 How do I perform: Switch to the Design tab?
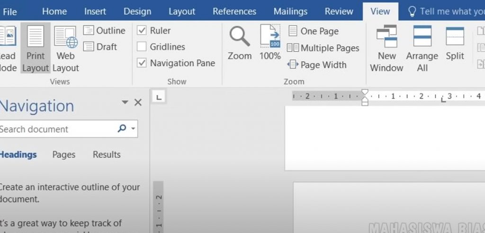click(x=137, y=11)
